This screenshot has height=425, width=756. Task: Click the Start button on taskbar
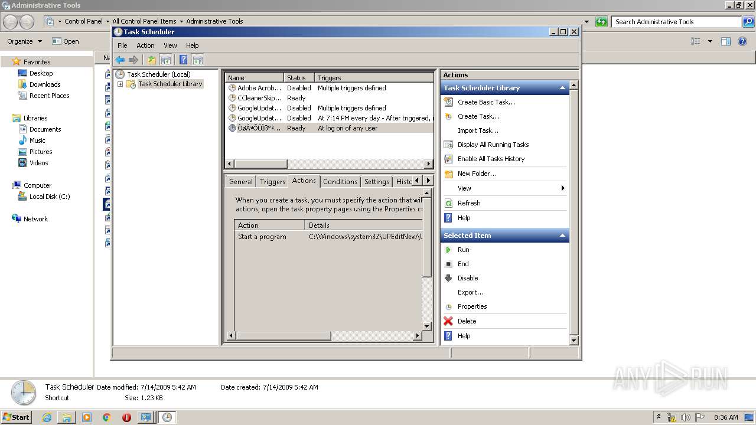coord(17,417)
